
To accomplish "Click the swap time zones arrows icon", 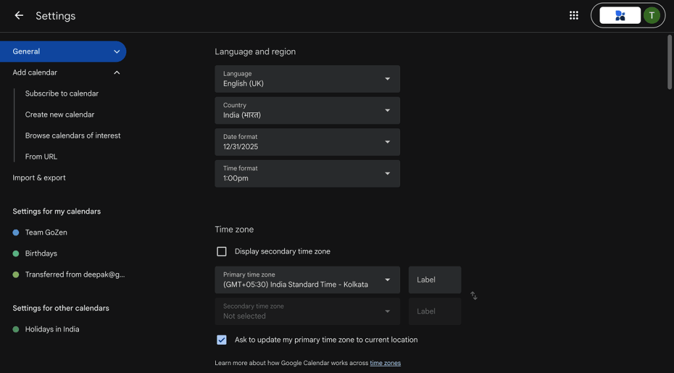I will click(x=474, y=295).
